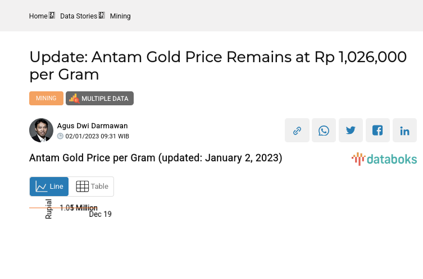The width and height of the screenshot is (423, 279).
Task: Open author Agus Dwi Darmawan's profile
Action: tap(92, 126)
